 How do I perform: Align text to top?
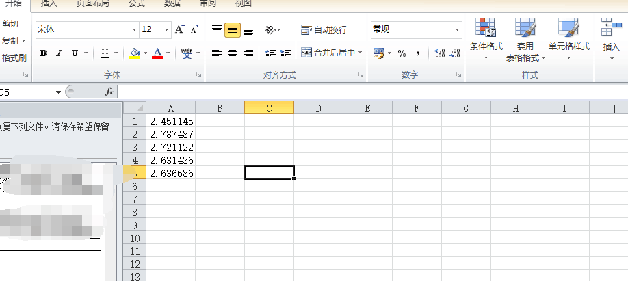point(217,29)
